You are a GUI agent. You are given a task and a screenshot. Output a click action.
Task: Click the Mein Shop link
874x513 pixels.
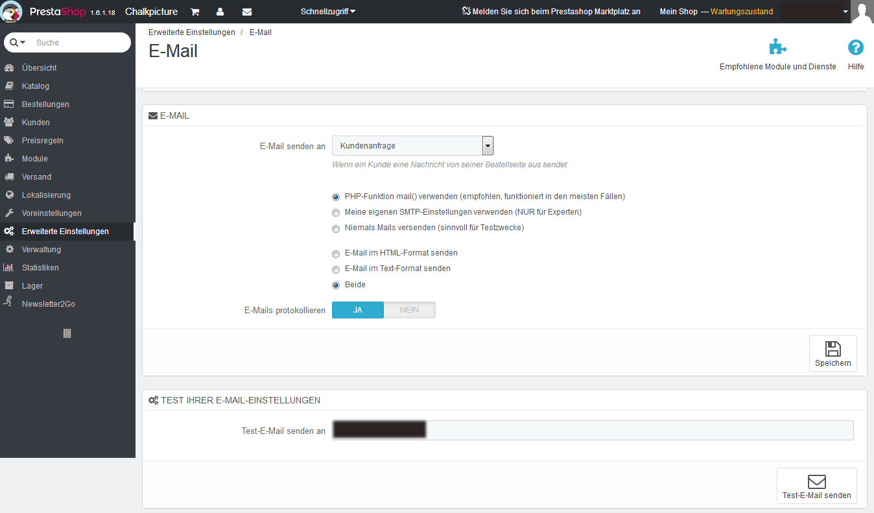[x=679, y=12]
